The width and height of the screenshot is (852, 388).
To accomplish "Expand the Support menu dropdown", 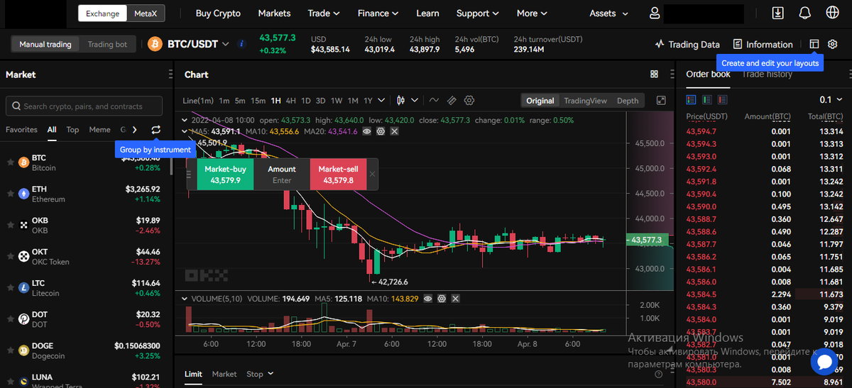I will click(478, 13).
